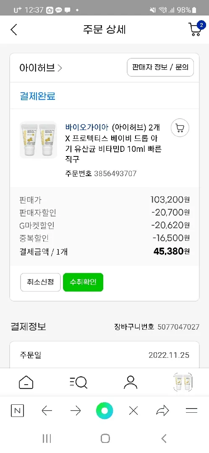
Task: Click the green 수취확인 button
Action: pyautogui.click(x=83, y=282)
